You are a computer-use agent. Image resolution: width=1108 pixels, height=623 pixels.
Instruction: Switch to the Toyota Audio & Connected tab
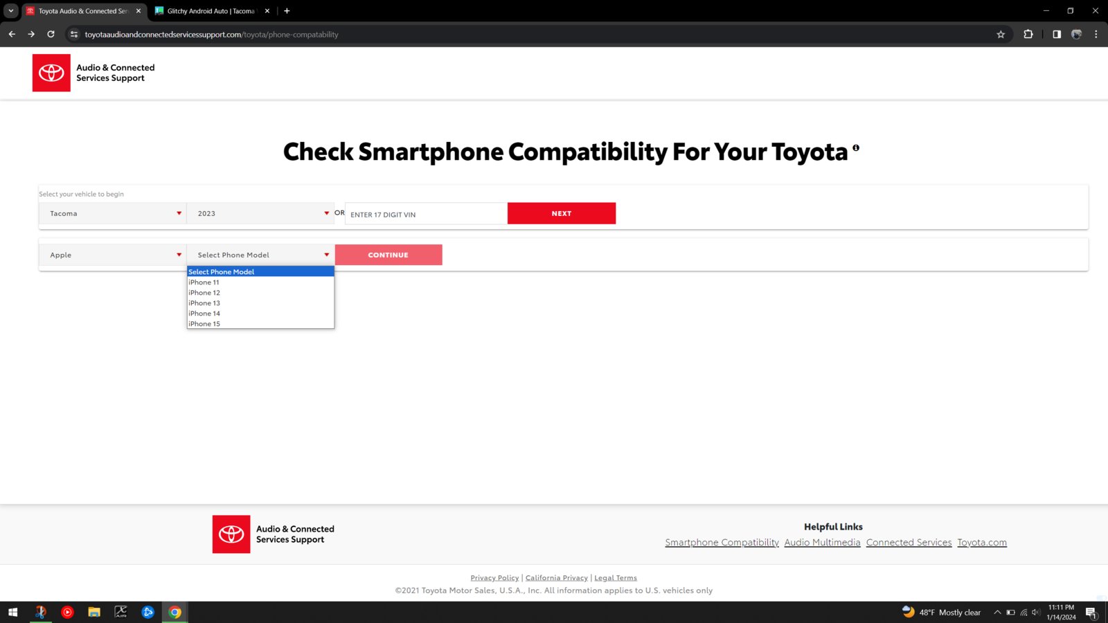(x=83, y=11)
